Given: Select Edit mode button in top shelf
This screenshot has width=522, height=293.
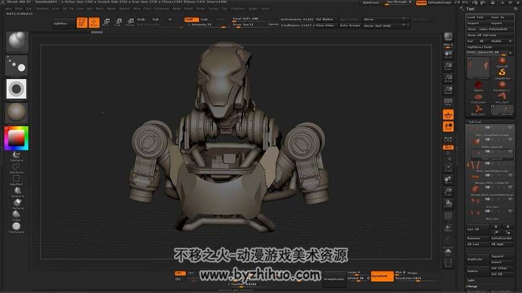Looking at the screenshot, I should coord(82,23).
